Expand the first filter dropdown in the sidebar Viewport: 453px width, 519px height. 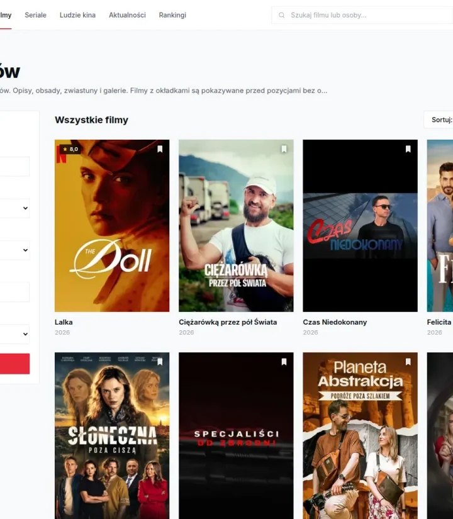pyautogui.click(x=14, y=208)
